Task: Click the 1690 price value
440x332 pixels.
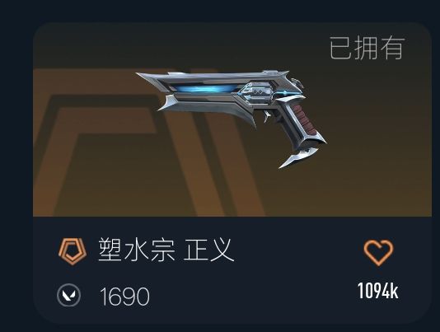Action: (x=124, y=297)
